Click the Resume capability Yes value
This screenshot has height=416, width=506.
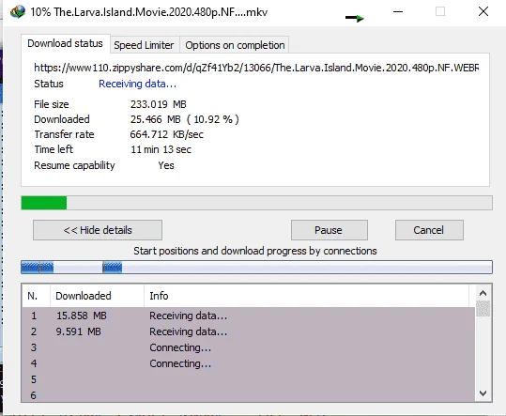click(x=166, y=165)
